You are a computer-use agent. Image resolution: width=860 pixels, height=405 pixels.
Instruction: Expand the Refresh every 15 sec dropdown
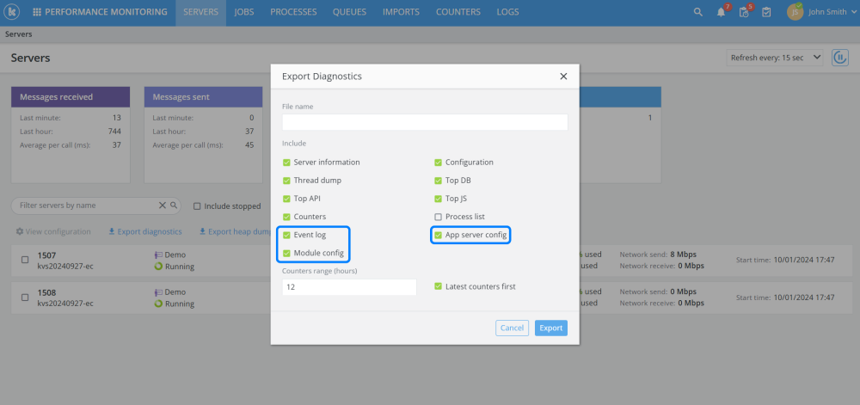click(x=775, y=58)
